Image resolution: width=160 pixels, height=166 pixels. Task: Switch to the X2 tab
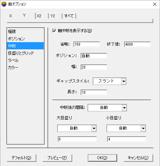tap(42, 16)
